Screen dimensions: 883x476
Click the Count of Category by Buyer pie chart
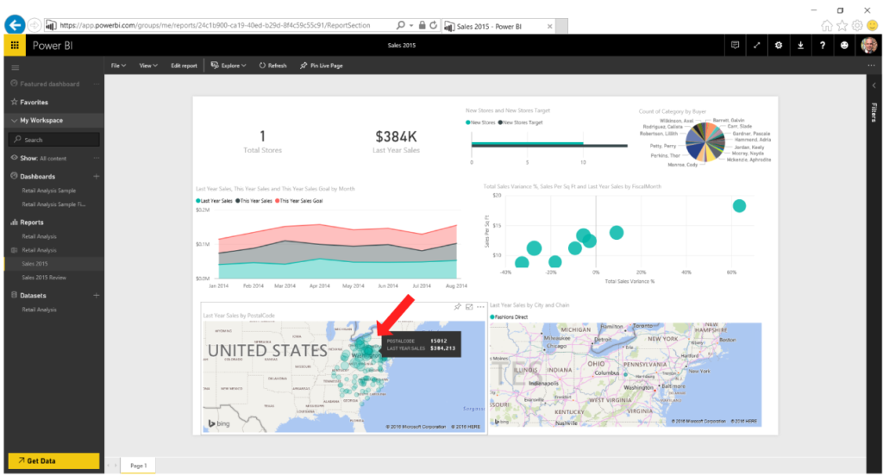(x=705, y=142)
